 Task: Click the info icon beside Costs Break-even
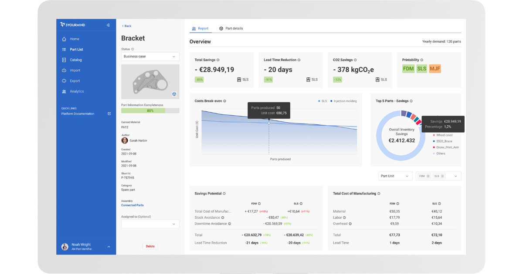(x=224, y=101)
